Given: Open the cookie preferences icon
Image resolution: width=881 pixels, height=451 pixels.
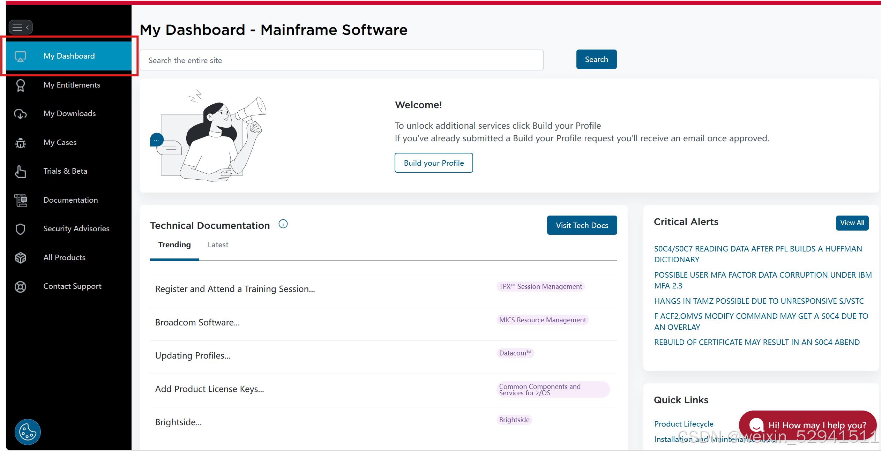Looking at the screenshot, I should [28, 432].
